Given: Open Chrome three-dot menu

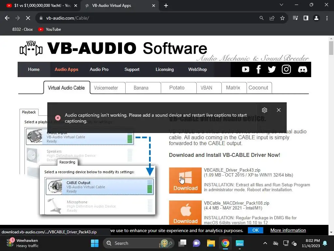Looking at the screenshot, I should coord(327,18).
